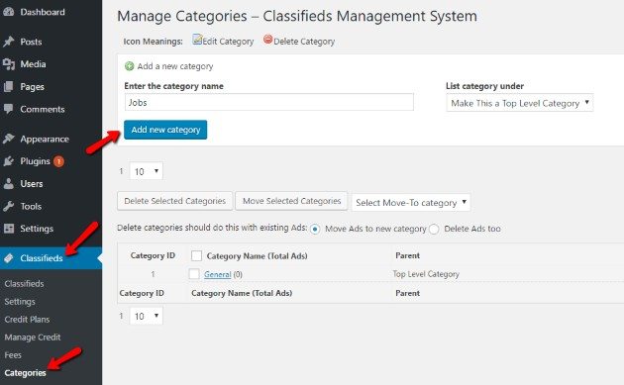This screenshot has height=385, width=624.
Task: Open the Pages menu item
Action: click(33, 87)
